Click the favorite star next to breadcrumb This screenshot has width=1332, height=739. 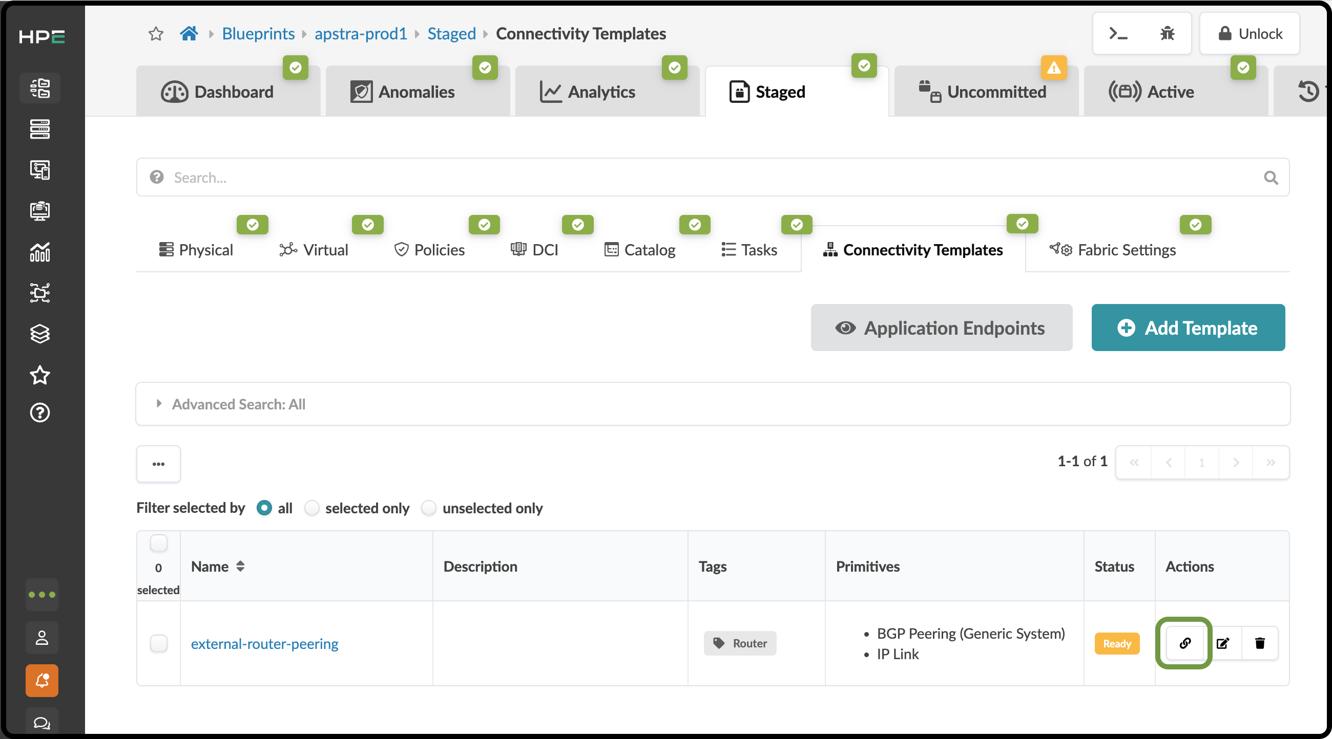coord(156,34)
